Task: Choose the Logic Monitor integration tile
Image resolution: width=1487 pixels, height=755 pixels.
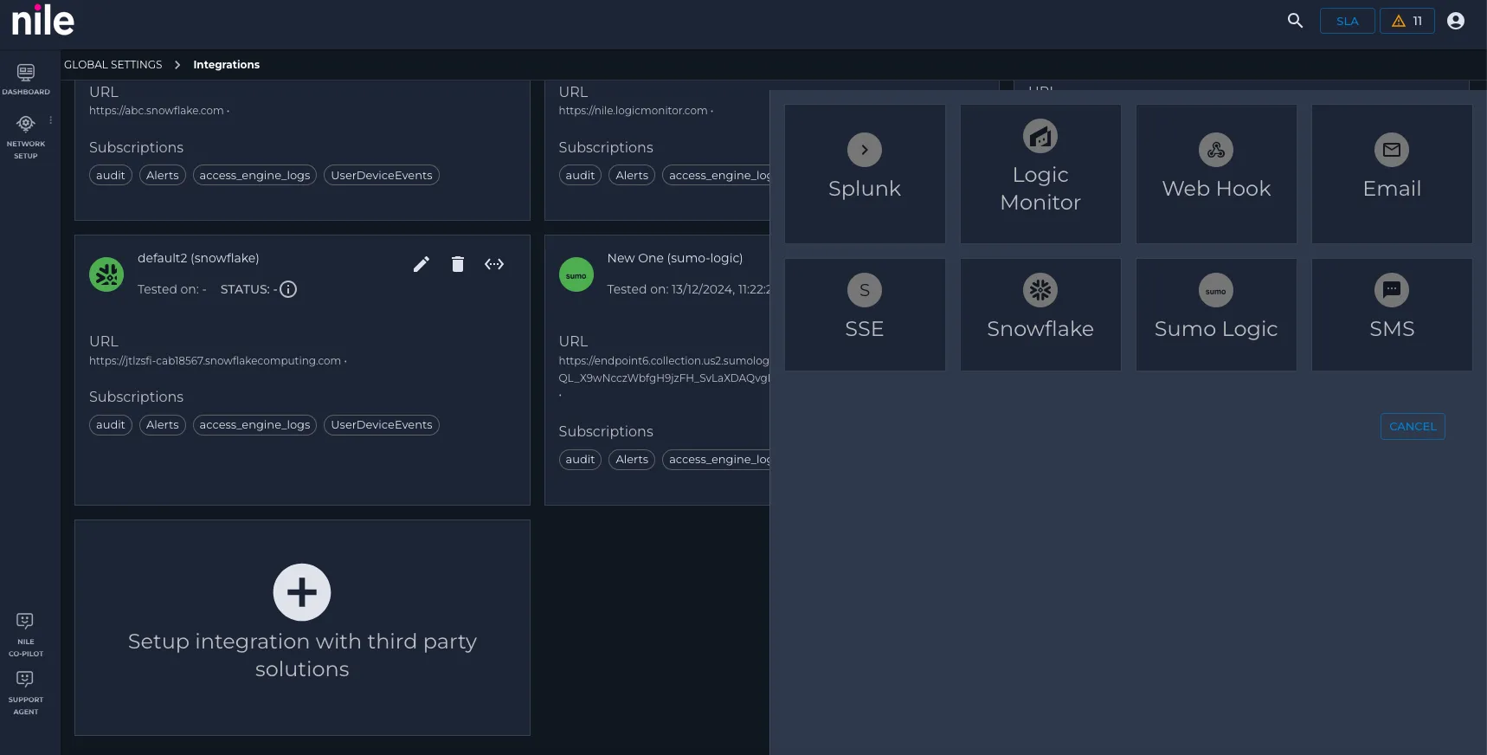Action: point(1040,174)
